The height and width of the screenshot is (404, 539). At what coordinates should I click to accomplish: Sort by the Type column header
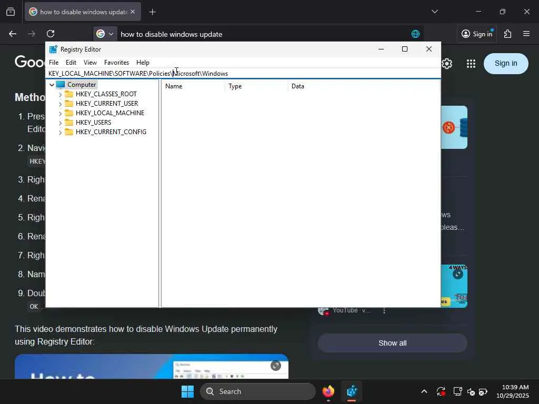point(256,86)
